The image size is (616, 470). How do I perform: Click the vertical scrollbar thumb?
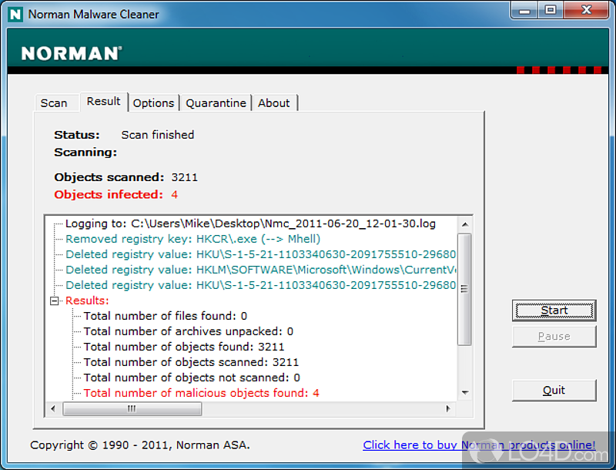pos(465,289)
